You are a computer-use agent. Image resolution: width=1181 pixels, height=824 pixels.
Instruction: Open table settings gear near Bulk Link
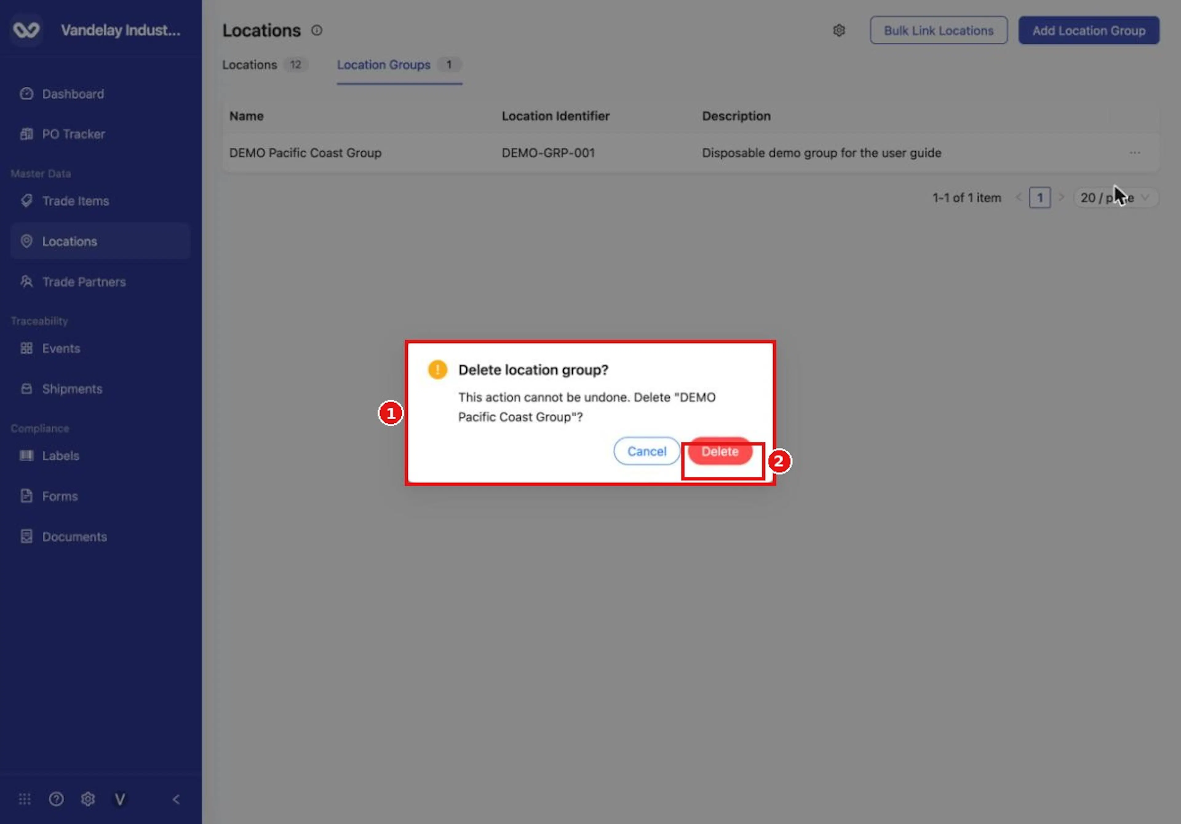click(x=839, y=30)
